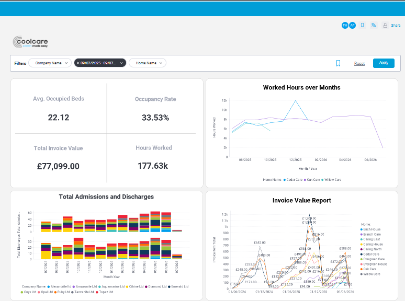Open the date range filter dropdown

point(100,63)
